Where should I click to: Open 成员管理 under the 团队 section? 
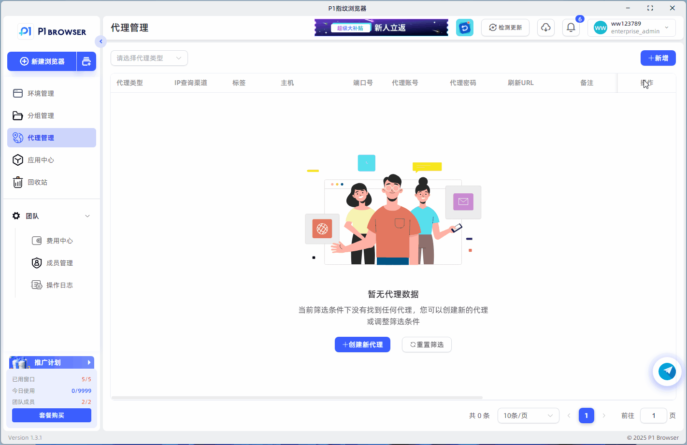(x=59, y=262)
